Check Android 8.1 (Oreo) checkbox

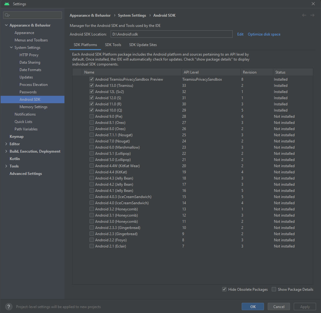tap(92, 122)
